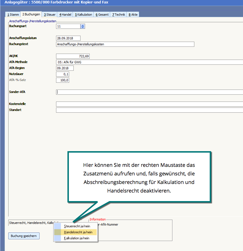Switch to the Akte tab
243x251 pixels.
[x=133, y=15]
